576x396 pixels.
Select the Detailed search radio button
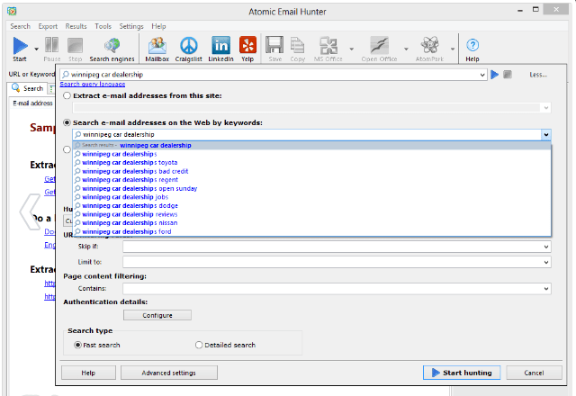(x=199, y=345)
